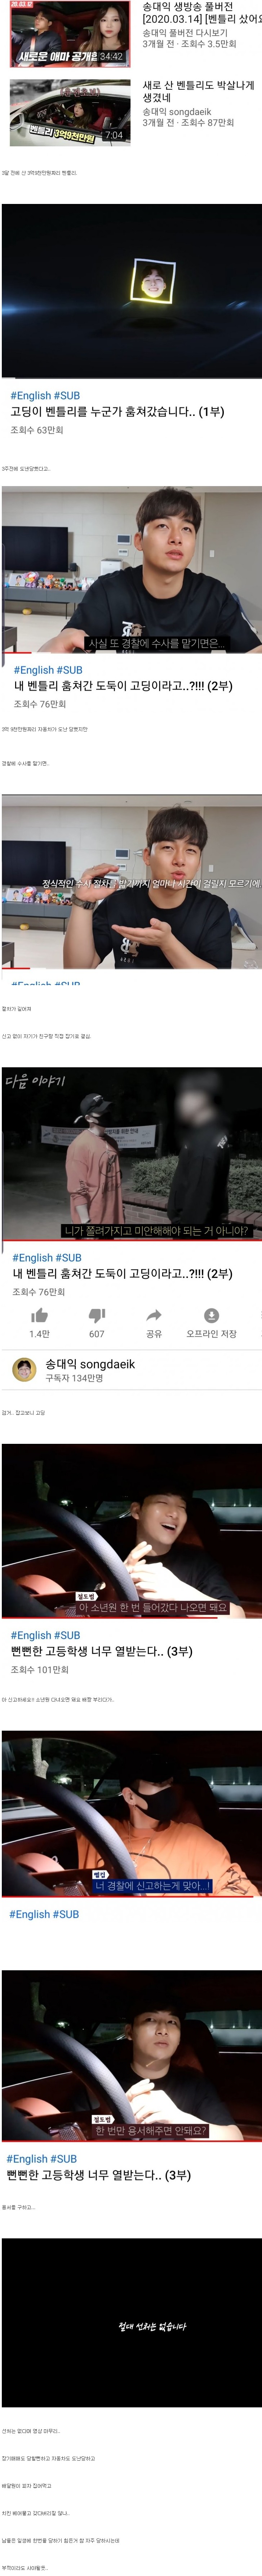Tap the 공유 share arrow icon

[154, 1314]
